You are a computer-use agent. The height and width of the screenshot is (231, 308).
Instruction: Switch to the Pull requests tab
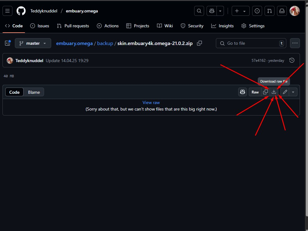point(73,26)
